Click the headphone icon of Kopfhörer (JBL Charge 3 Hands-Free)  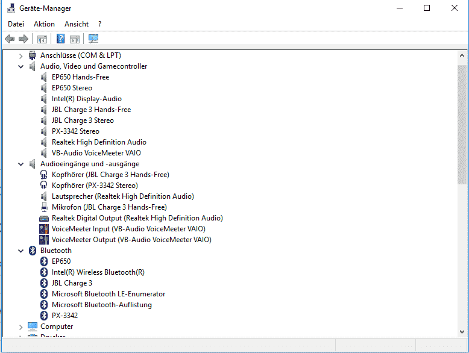43,175
